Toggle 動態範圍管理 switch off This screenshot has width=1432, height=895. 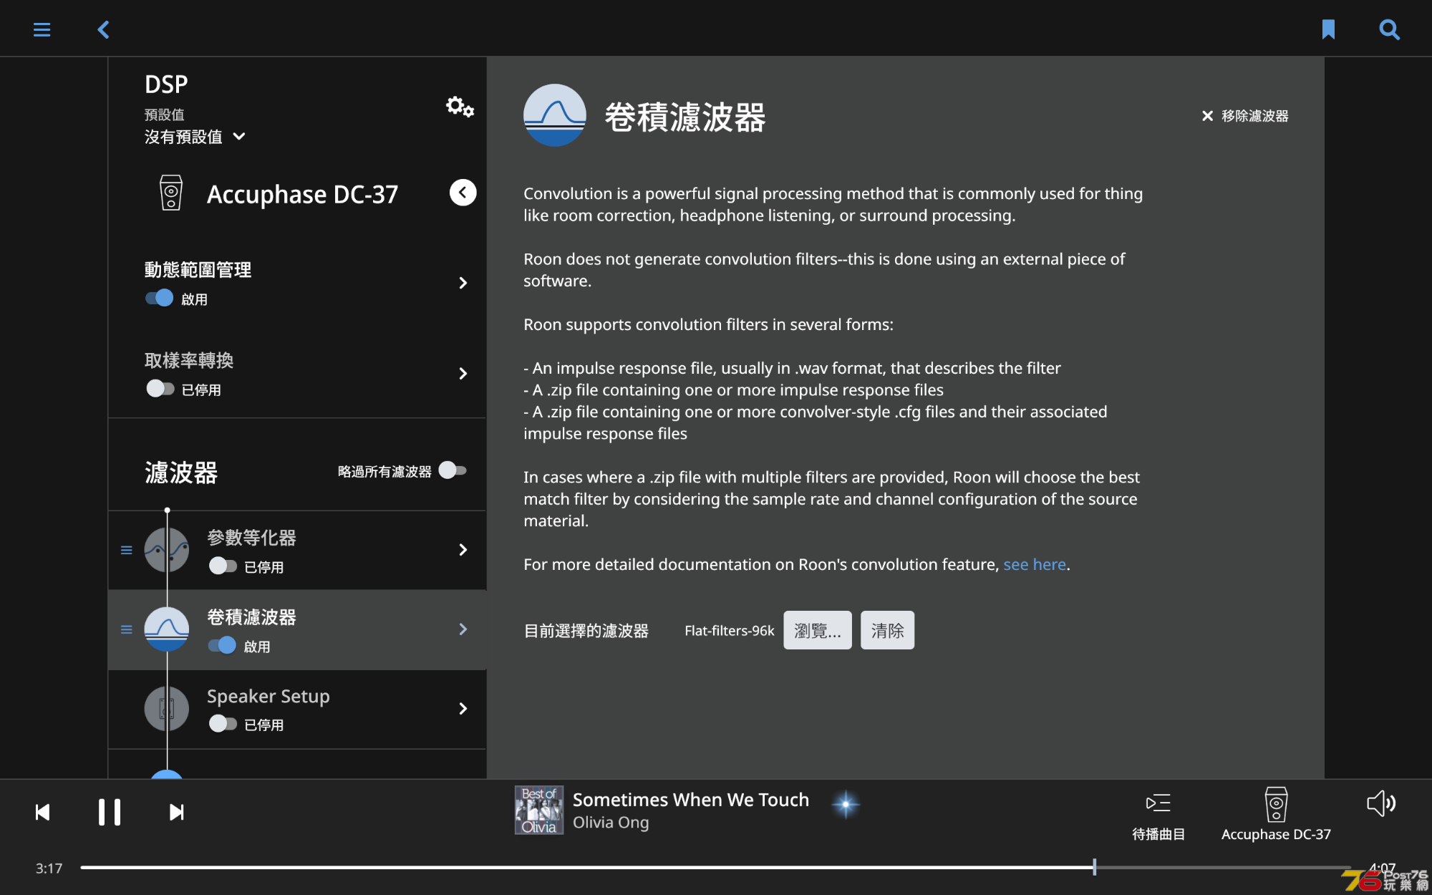pos(160,298)
